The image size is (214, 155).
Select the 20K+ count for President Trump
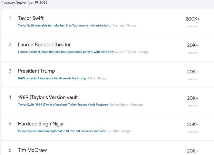click(193, 71)
